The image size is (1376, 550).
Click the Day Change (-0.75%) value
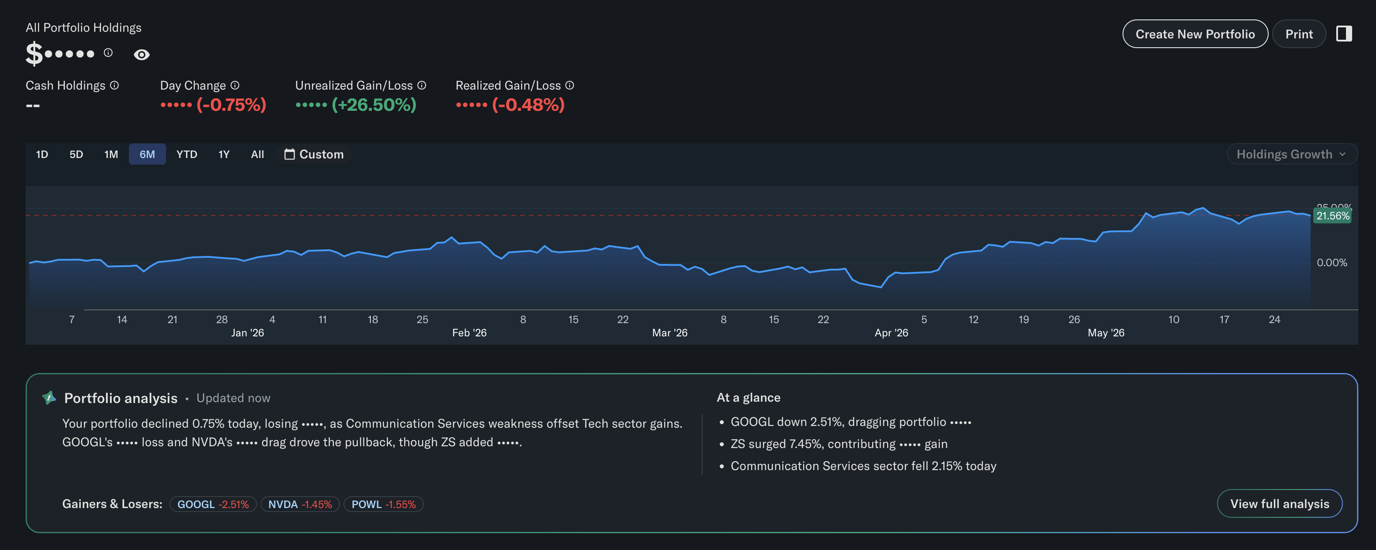point(213,105)
